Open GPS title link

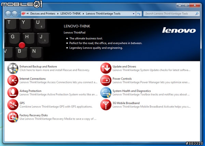click(x=22, y=103)
